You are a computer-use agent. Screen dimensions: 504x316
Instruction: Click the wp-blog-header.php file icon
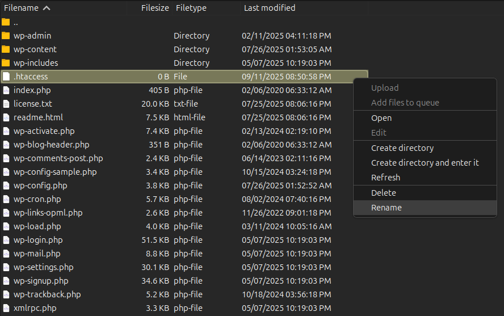click(6, 145)
